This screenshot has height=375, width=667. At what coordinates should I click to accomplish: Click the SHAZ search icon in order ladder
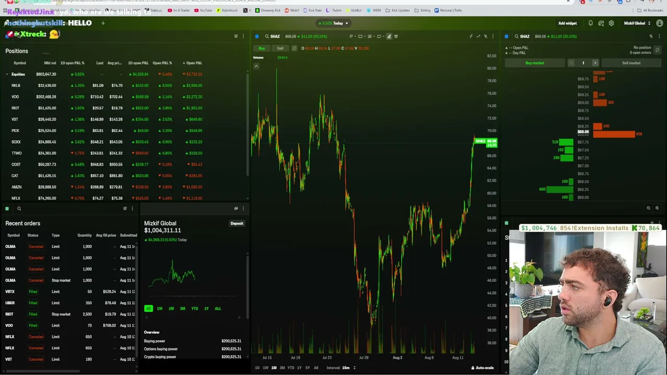pyautogui.click(x=516, y=36)
